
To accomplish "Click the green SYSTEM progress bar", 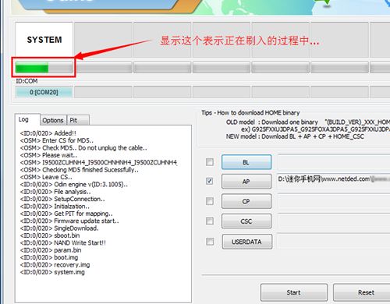I will coord(44,68).
